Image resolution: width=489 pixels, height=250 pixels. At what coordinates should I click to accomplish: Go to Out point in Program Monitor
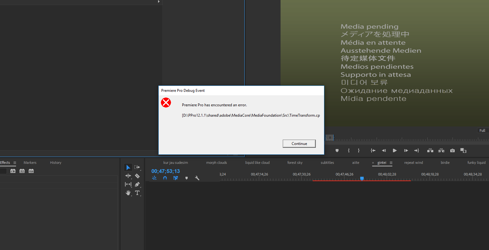(x=417, y=151)
